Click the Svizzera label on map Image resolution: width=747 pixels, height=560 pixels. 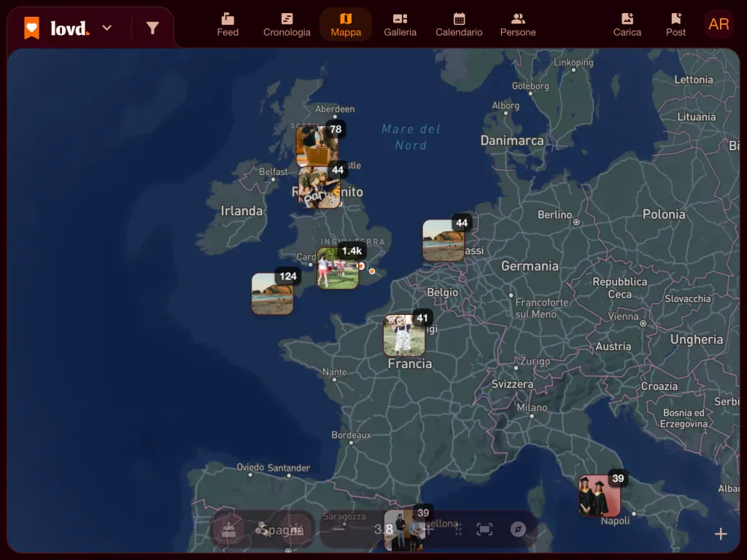pos(512,384)
